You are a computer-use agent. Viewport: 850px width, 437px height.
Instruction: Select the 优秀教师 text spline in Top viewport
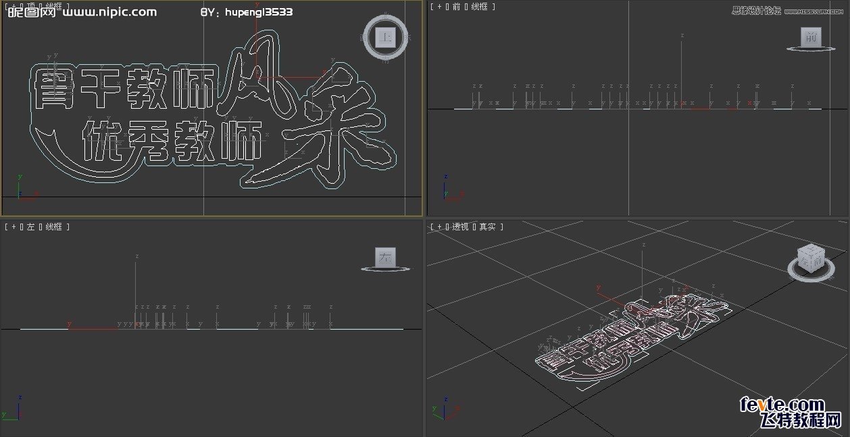[172, 142]
